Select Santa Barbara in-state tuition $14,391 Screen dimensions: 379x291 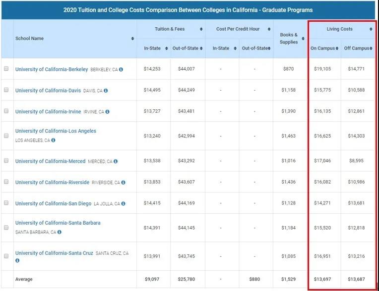152,228
